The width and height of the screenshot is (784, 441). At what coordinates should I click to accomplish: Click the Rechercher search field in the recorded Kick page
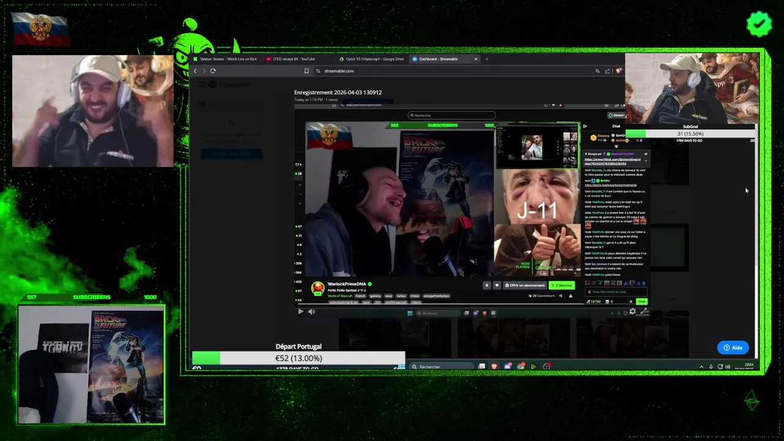point(452,115)
